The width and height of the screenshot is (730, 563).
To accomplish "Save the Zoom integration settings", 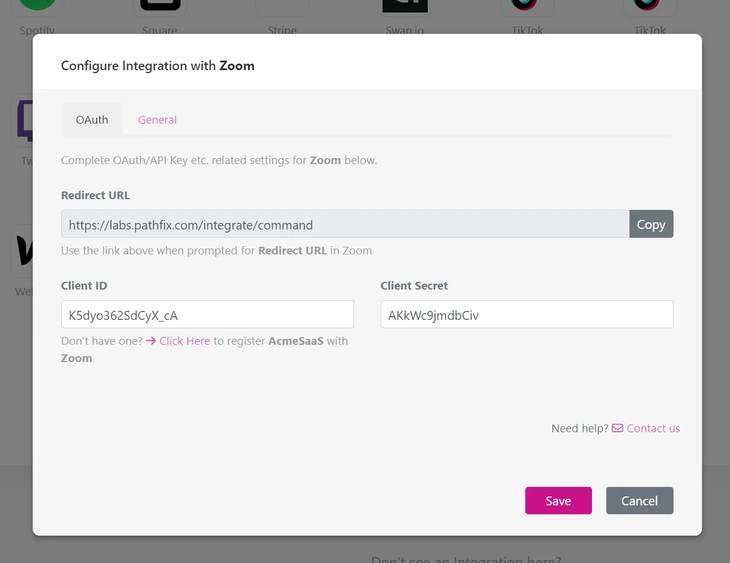I will pyautogui.click(x=558, y=501).
